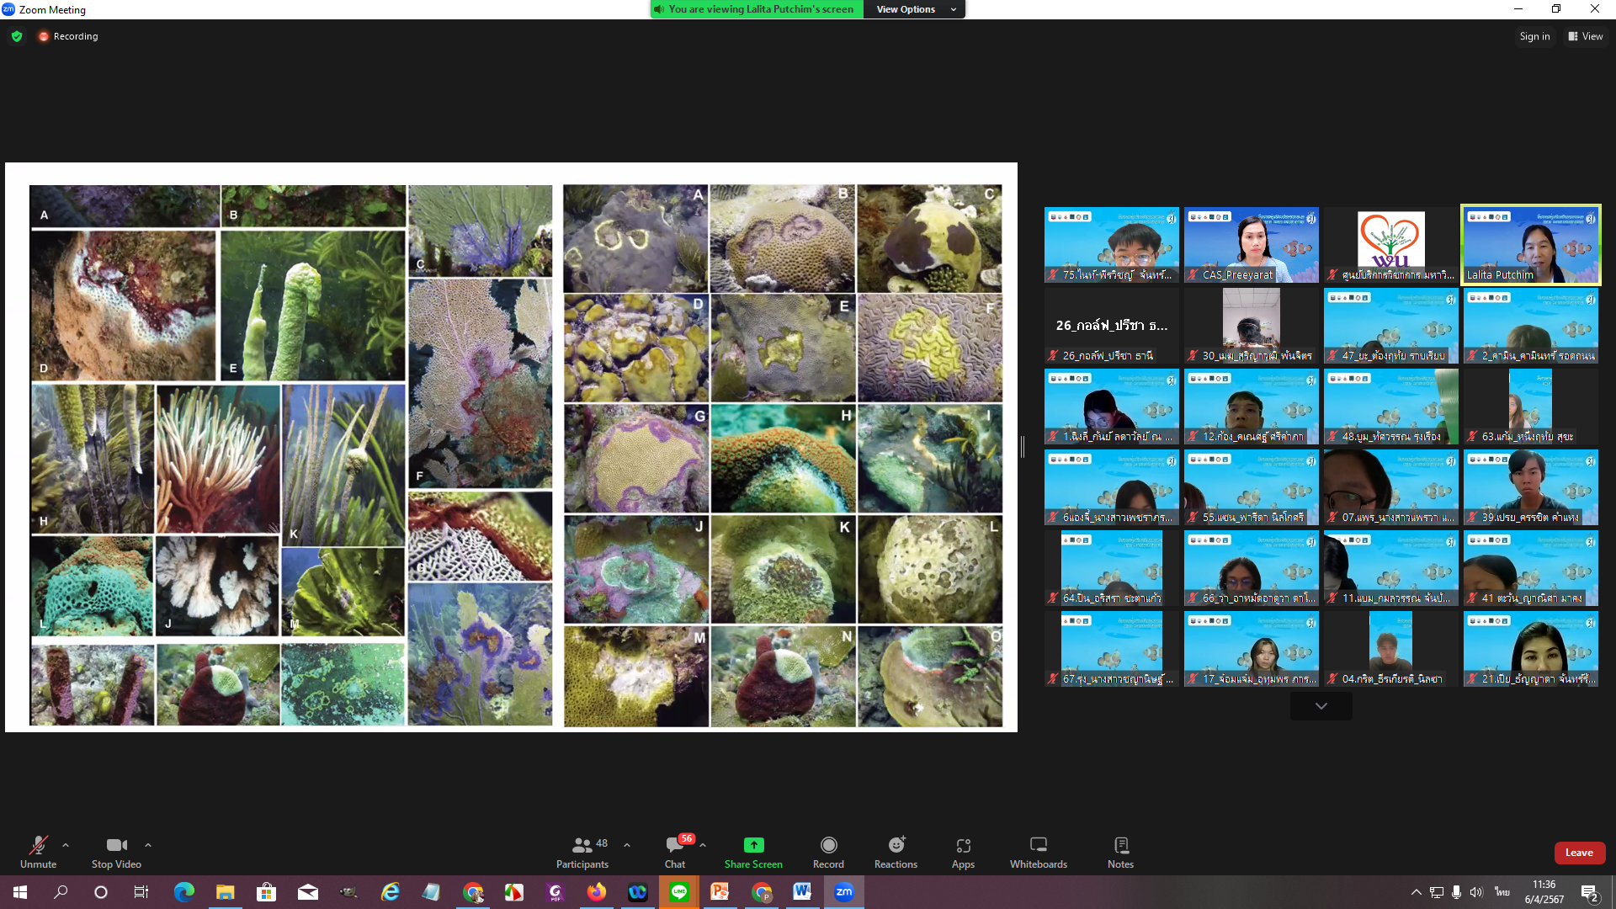Start recording with Record button
This screenshot has width=1616, height=909.
(x=828, y=851)
